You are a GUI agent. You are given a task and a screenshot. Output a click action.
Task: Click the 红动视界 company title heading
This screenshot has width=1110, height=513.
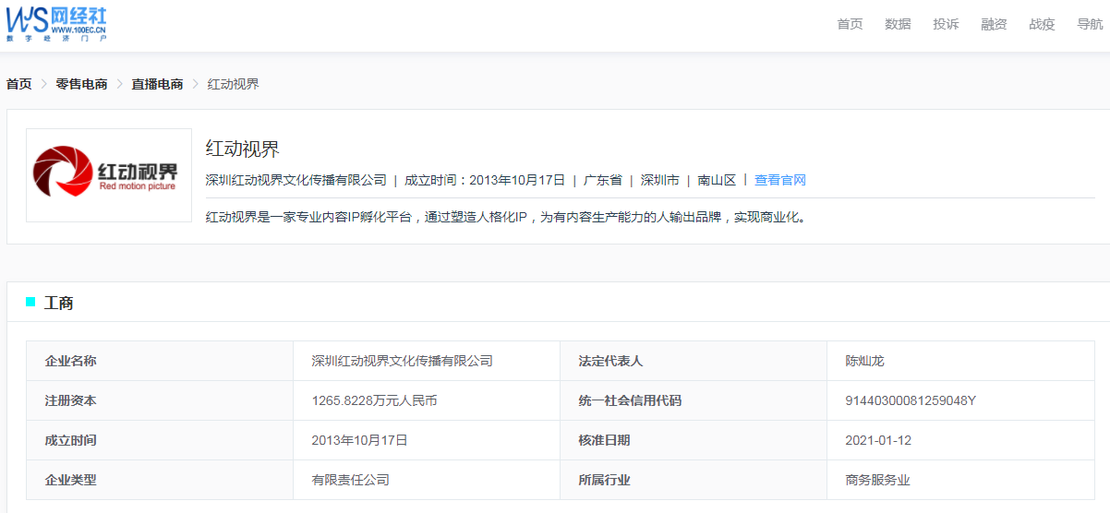pos(242,149)
